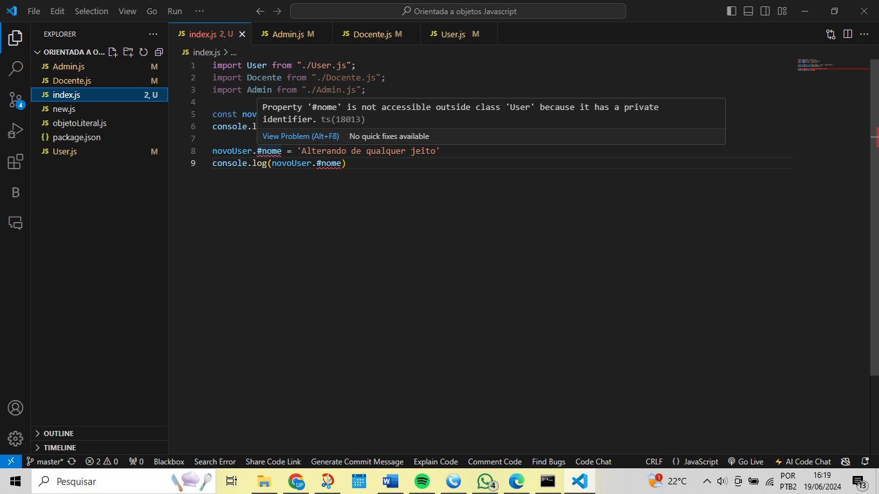Open the Search view in activity bar
Screen dimensions: 879x494
pos(15,68)
